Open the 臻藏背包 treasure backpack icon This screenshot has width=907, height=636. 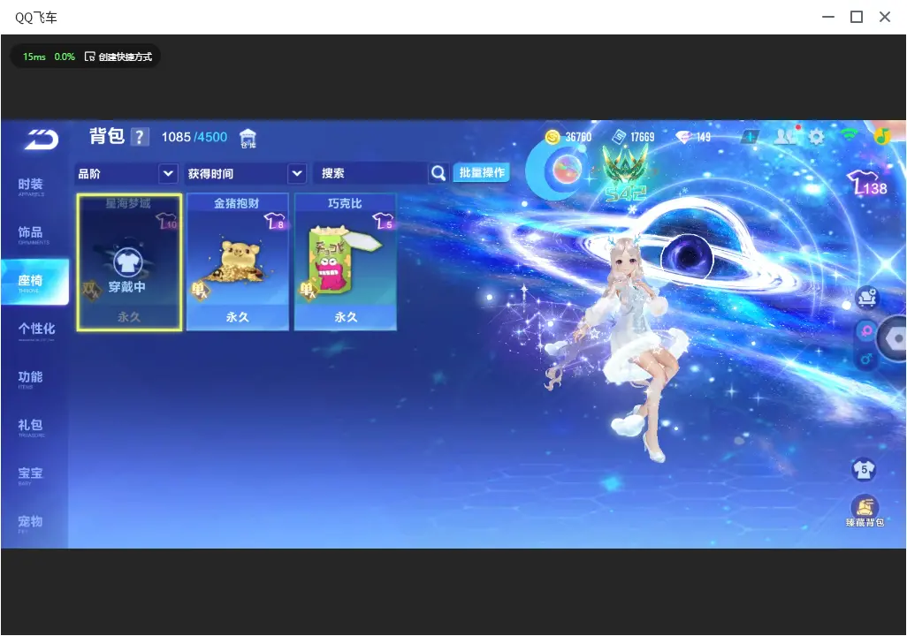[x=865, y=511]
